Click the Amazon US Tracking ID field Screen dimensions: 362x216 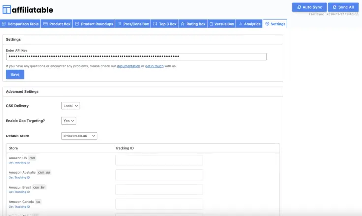[x=159, y=160]
